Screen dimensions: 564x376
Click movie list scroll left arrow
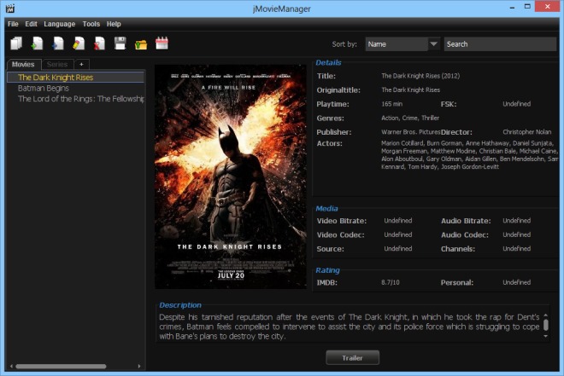pyautogui.click(x=11, y=367)
